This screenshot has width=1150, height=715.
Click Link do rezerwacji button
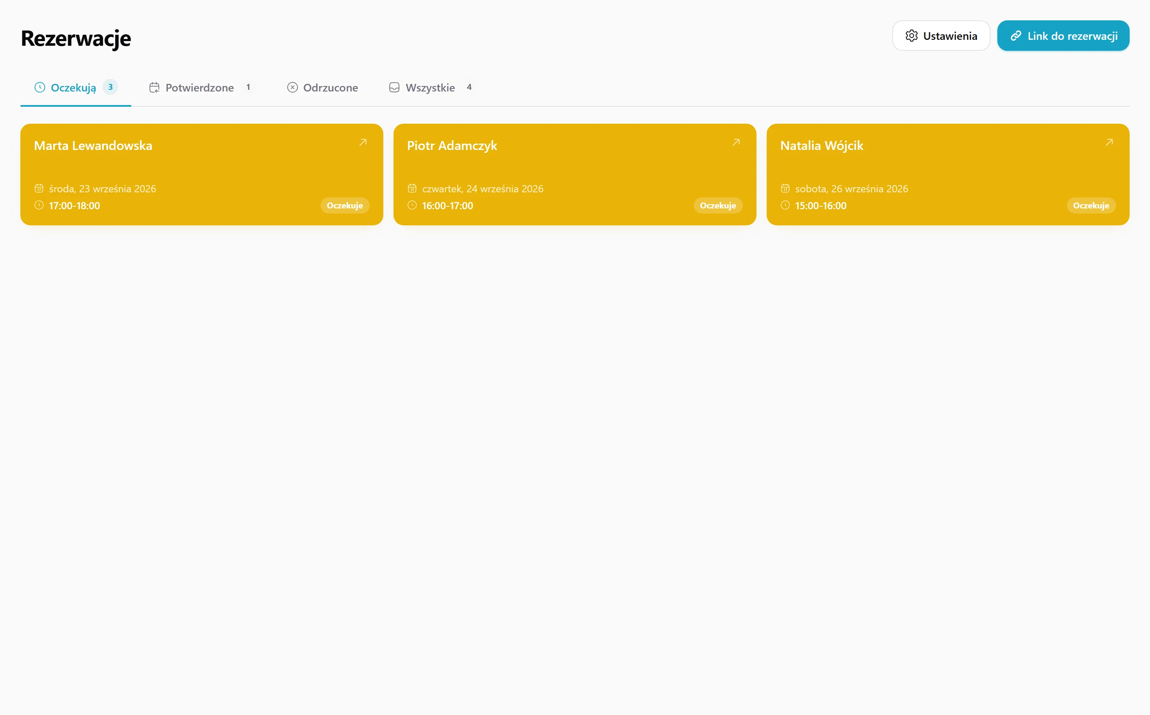[1063, 36]
